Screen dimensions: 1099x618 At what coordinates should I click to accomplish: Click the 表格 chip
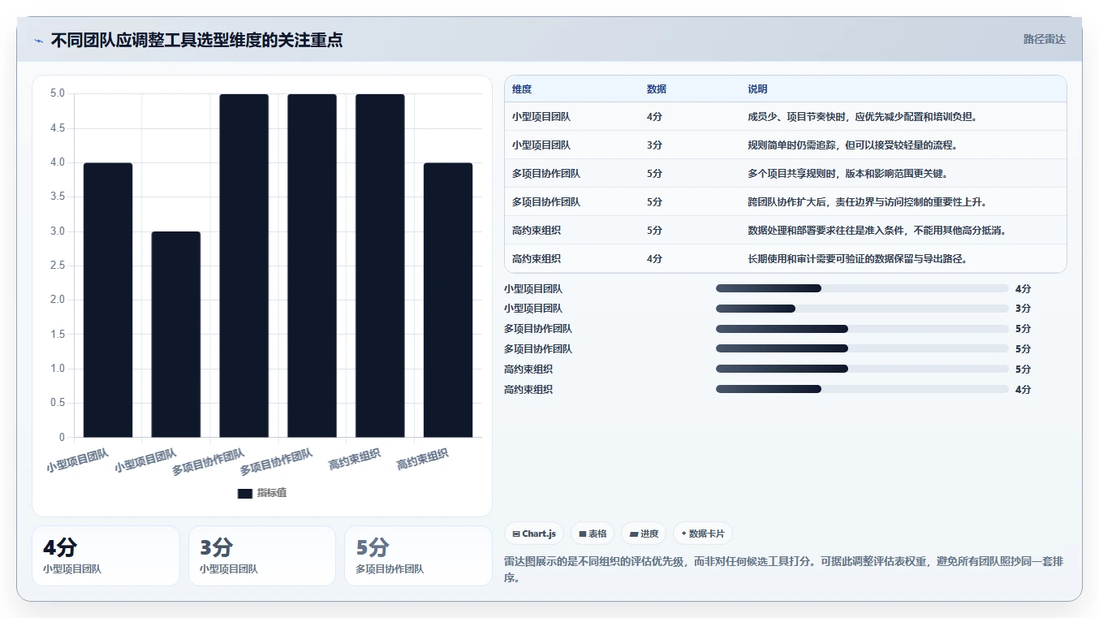pos(593,534)
